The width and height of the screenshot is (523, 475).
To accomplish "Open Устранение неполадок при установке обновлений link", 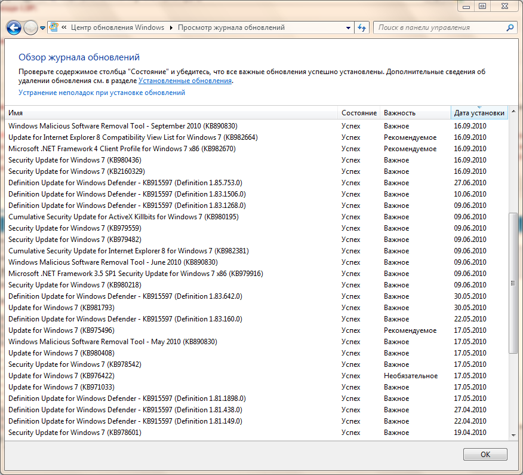I will pyautogui.click(x=101, y=93).
